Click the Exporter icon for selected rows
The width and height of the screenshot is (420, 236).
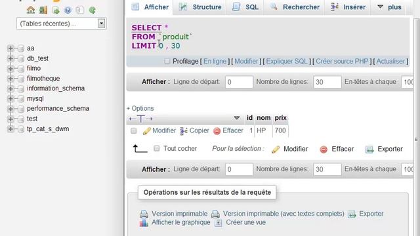(x=369, y=149)
